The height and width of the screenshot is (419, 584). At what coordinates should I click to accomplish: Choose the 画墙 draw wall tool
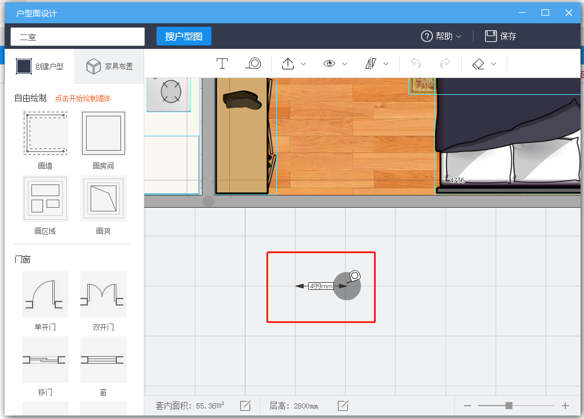pos(45,134)
